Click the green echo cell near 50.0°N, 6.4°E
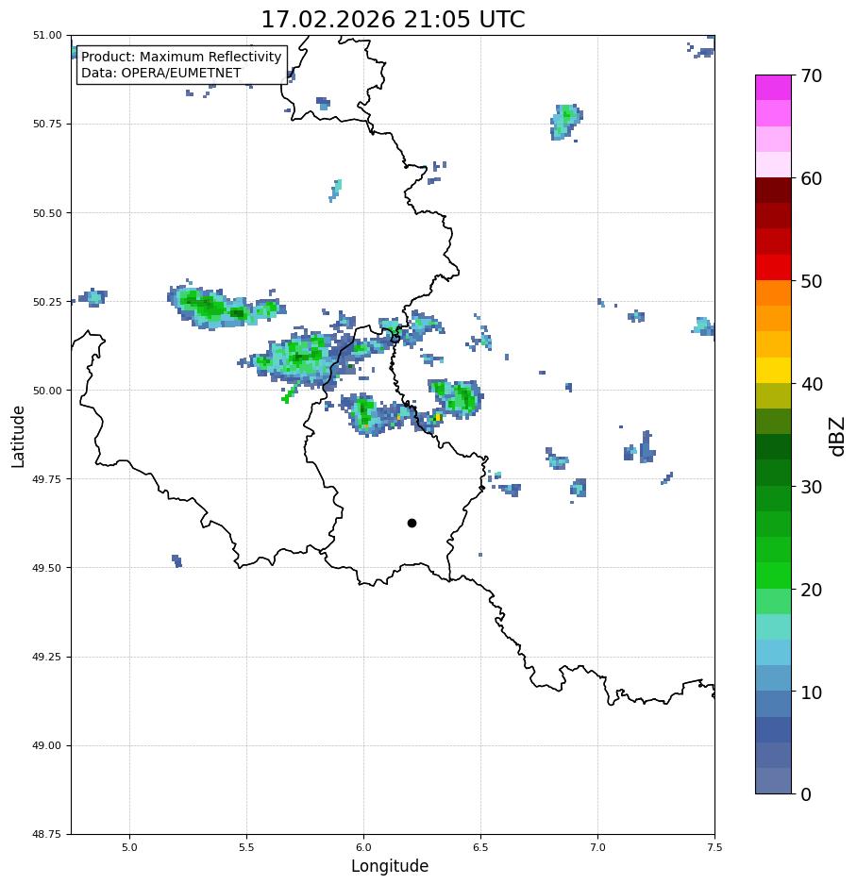This screenshot has width=857, height=884. (456, 398)
